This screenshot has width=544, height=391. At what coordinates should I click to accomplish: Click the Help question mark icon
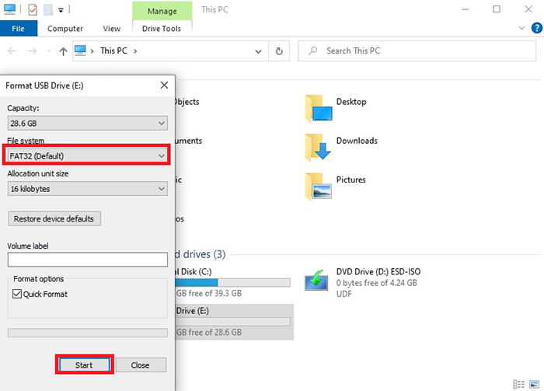coord(535,28)
